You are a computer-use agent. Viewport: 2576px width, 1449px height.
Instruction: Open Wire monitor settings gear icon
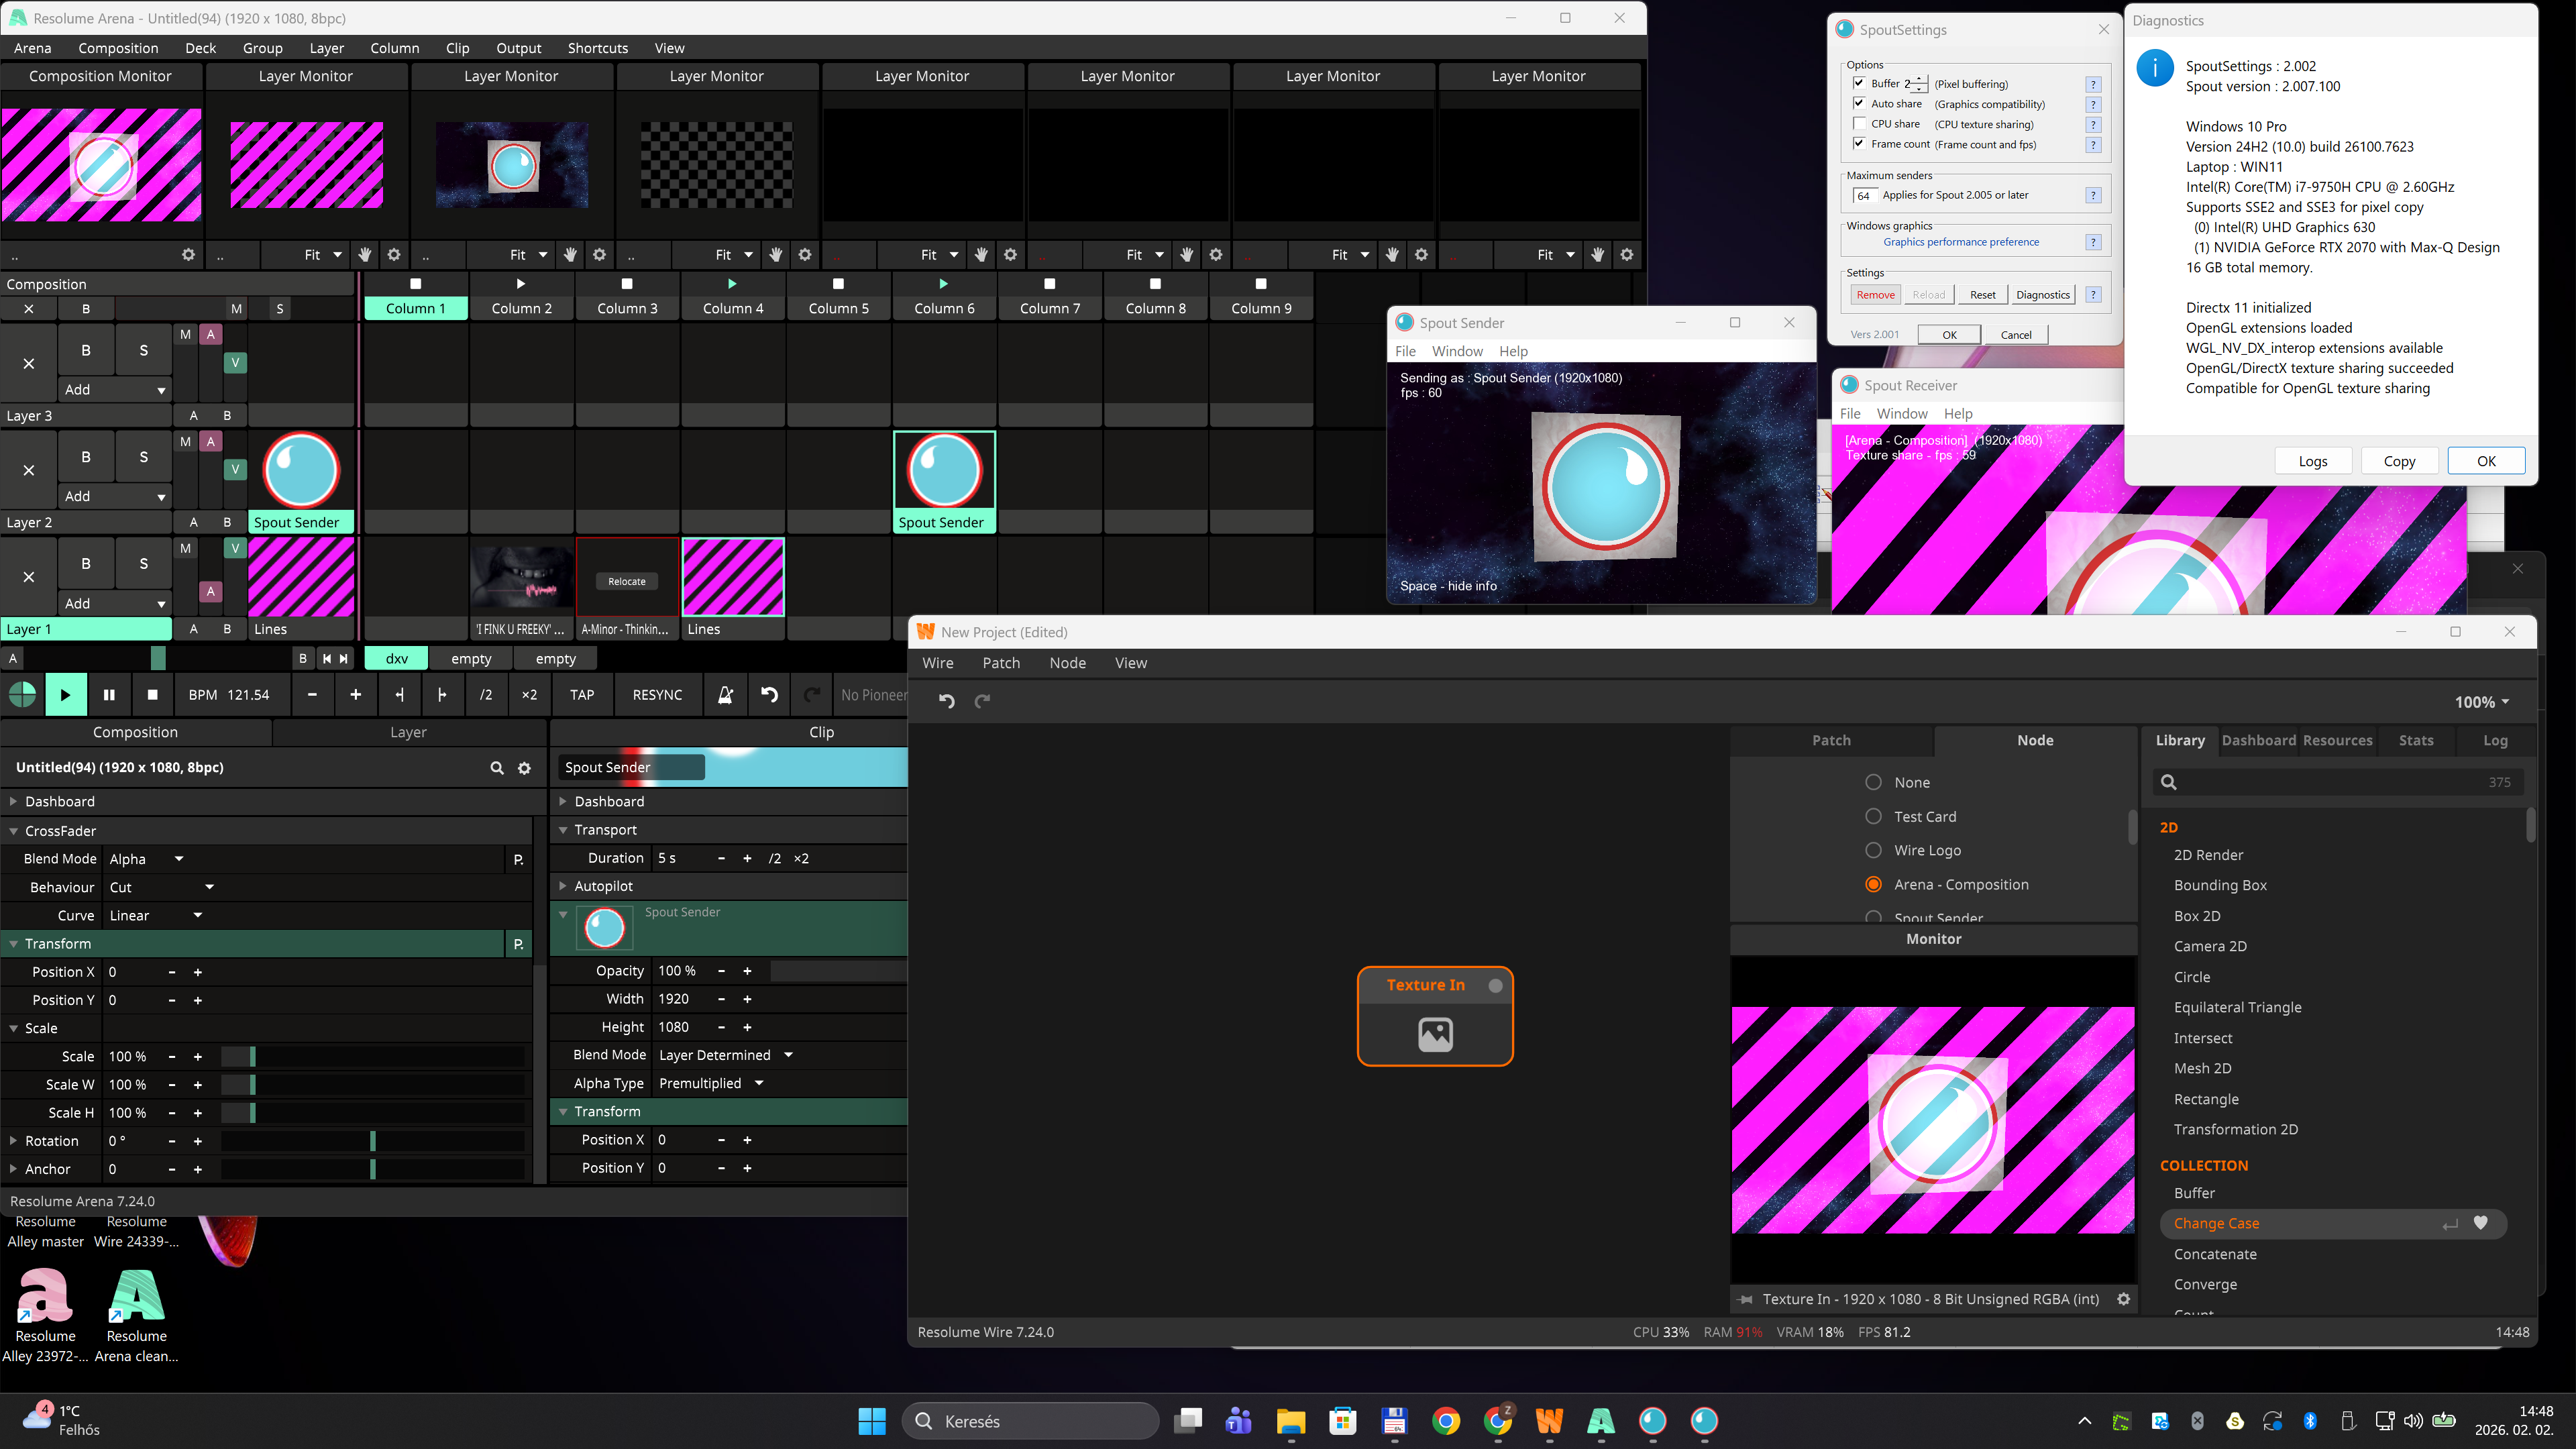[x=2123, y=1299]
